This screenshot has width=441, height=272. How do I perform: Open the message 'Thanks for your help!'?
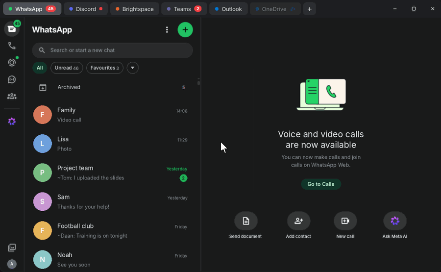pyautogui.click(x=83, y=207)
